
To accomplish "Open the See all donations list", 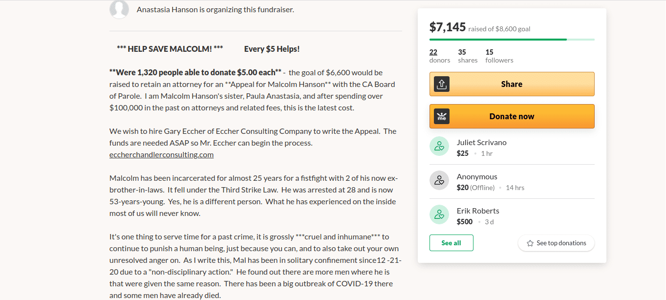I will 451,243.
